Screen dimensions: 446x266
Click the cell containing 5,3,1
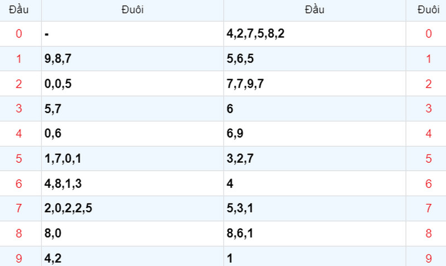(314, 208)
